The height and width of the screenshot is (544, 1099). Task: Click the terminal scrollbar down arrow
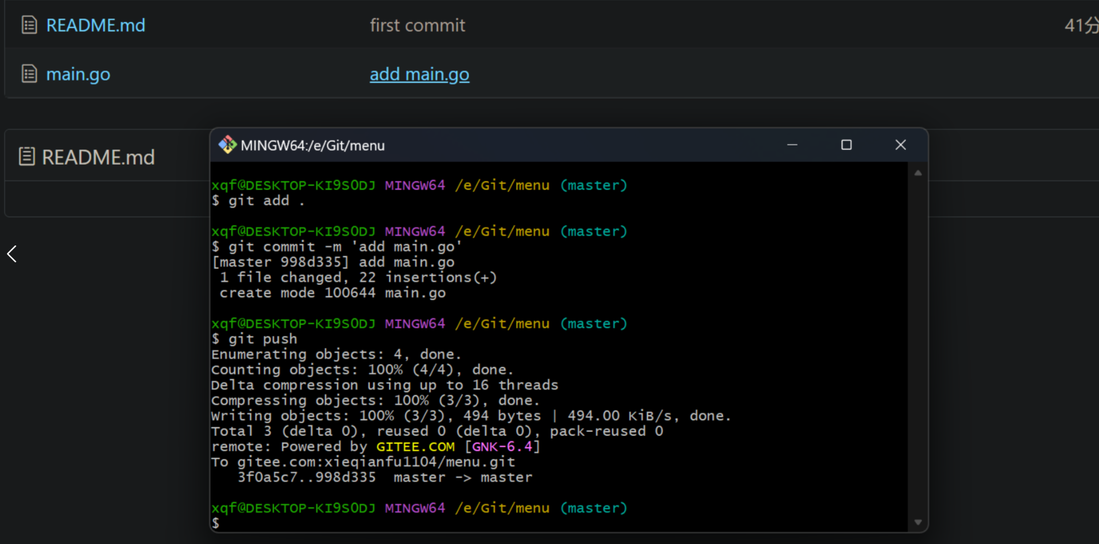(918, 522)
